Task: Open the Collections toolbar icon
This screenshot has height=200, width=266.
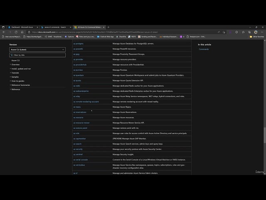Action: (249, 32)
